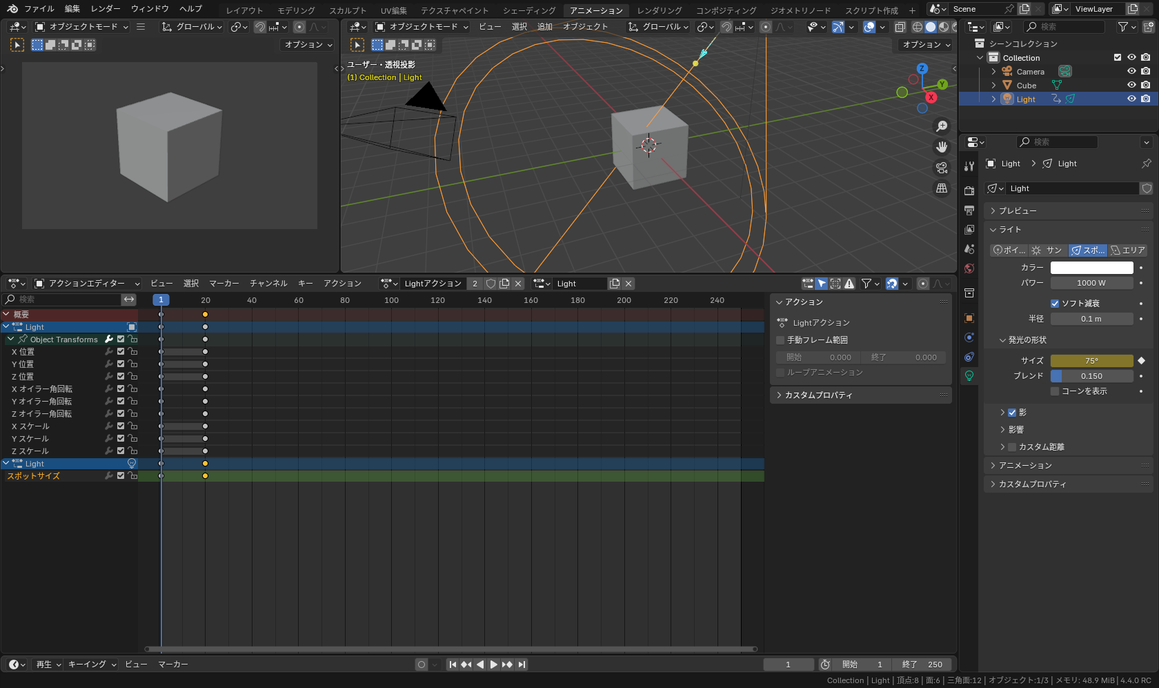Open the レンダー menu
Screen dimensions: 1159x688
pyautogui.click(x=106, y=9)
